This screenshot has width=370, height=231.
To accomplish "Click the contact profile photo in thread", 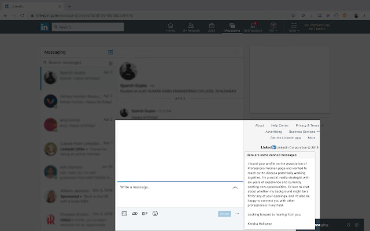I will pyautogui.click(x=128, y=71).
